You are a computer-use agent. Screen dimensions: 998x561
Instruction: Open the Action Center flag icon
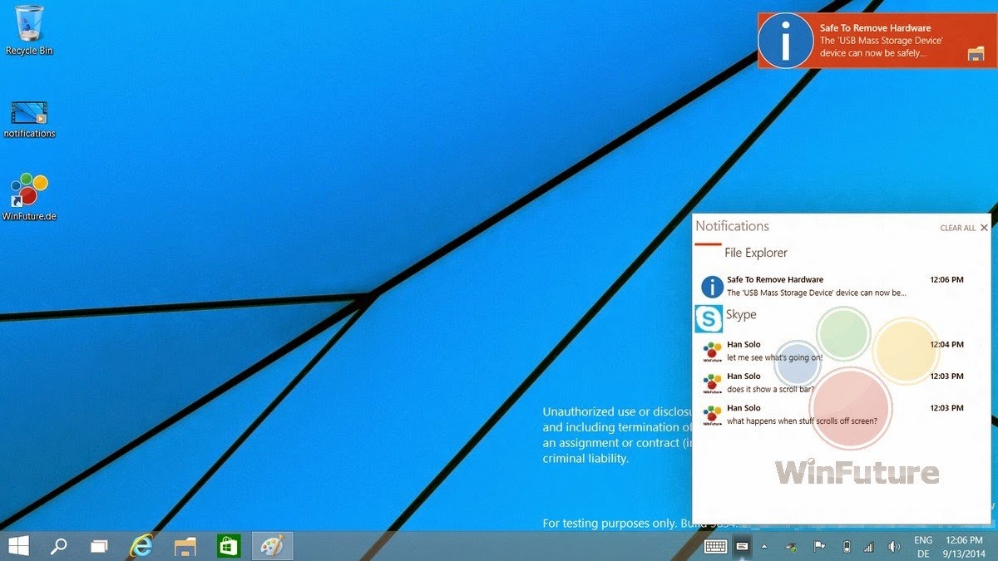point(819,547)
